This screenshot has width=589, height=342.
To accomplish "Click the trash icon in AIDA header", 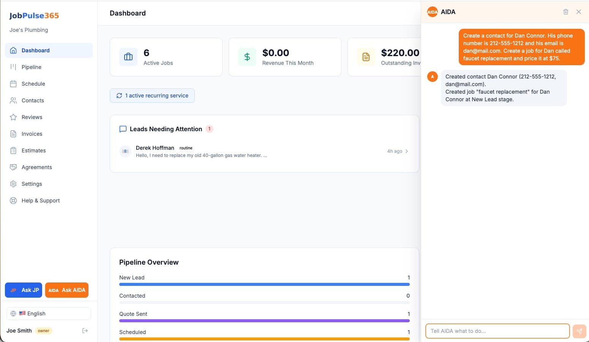I will (565, 12).
